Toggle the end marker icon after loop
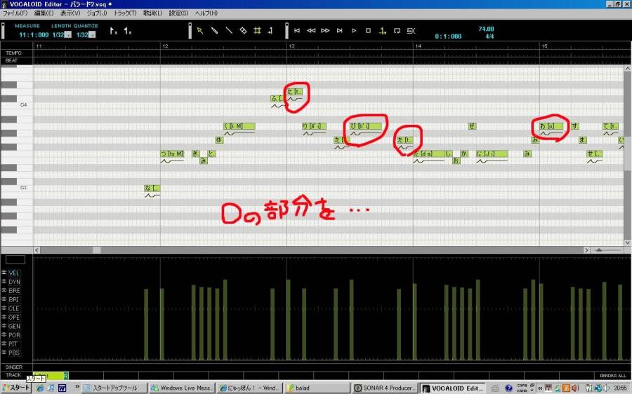This screenshot has height=394, width=632. 411,31
